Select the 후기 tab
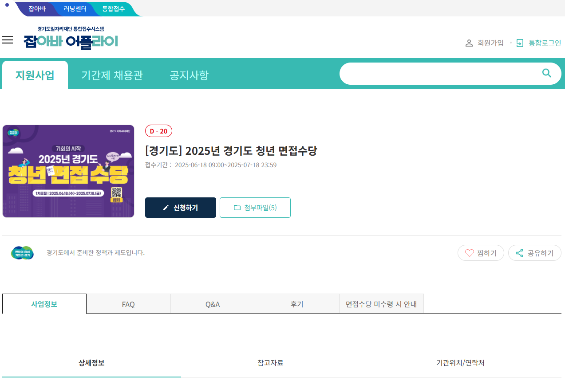 click(296, 303)
